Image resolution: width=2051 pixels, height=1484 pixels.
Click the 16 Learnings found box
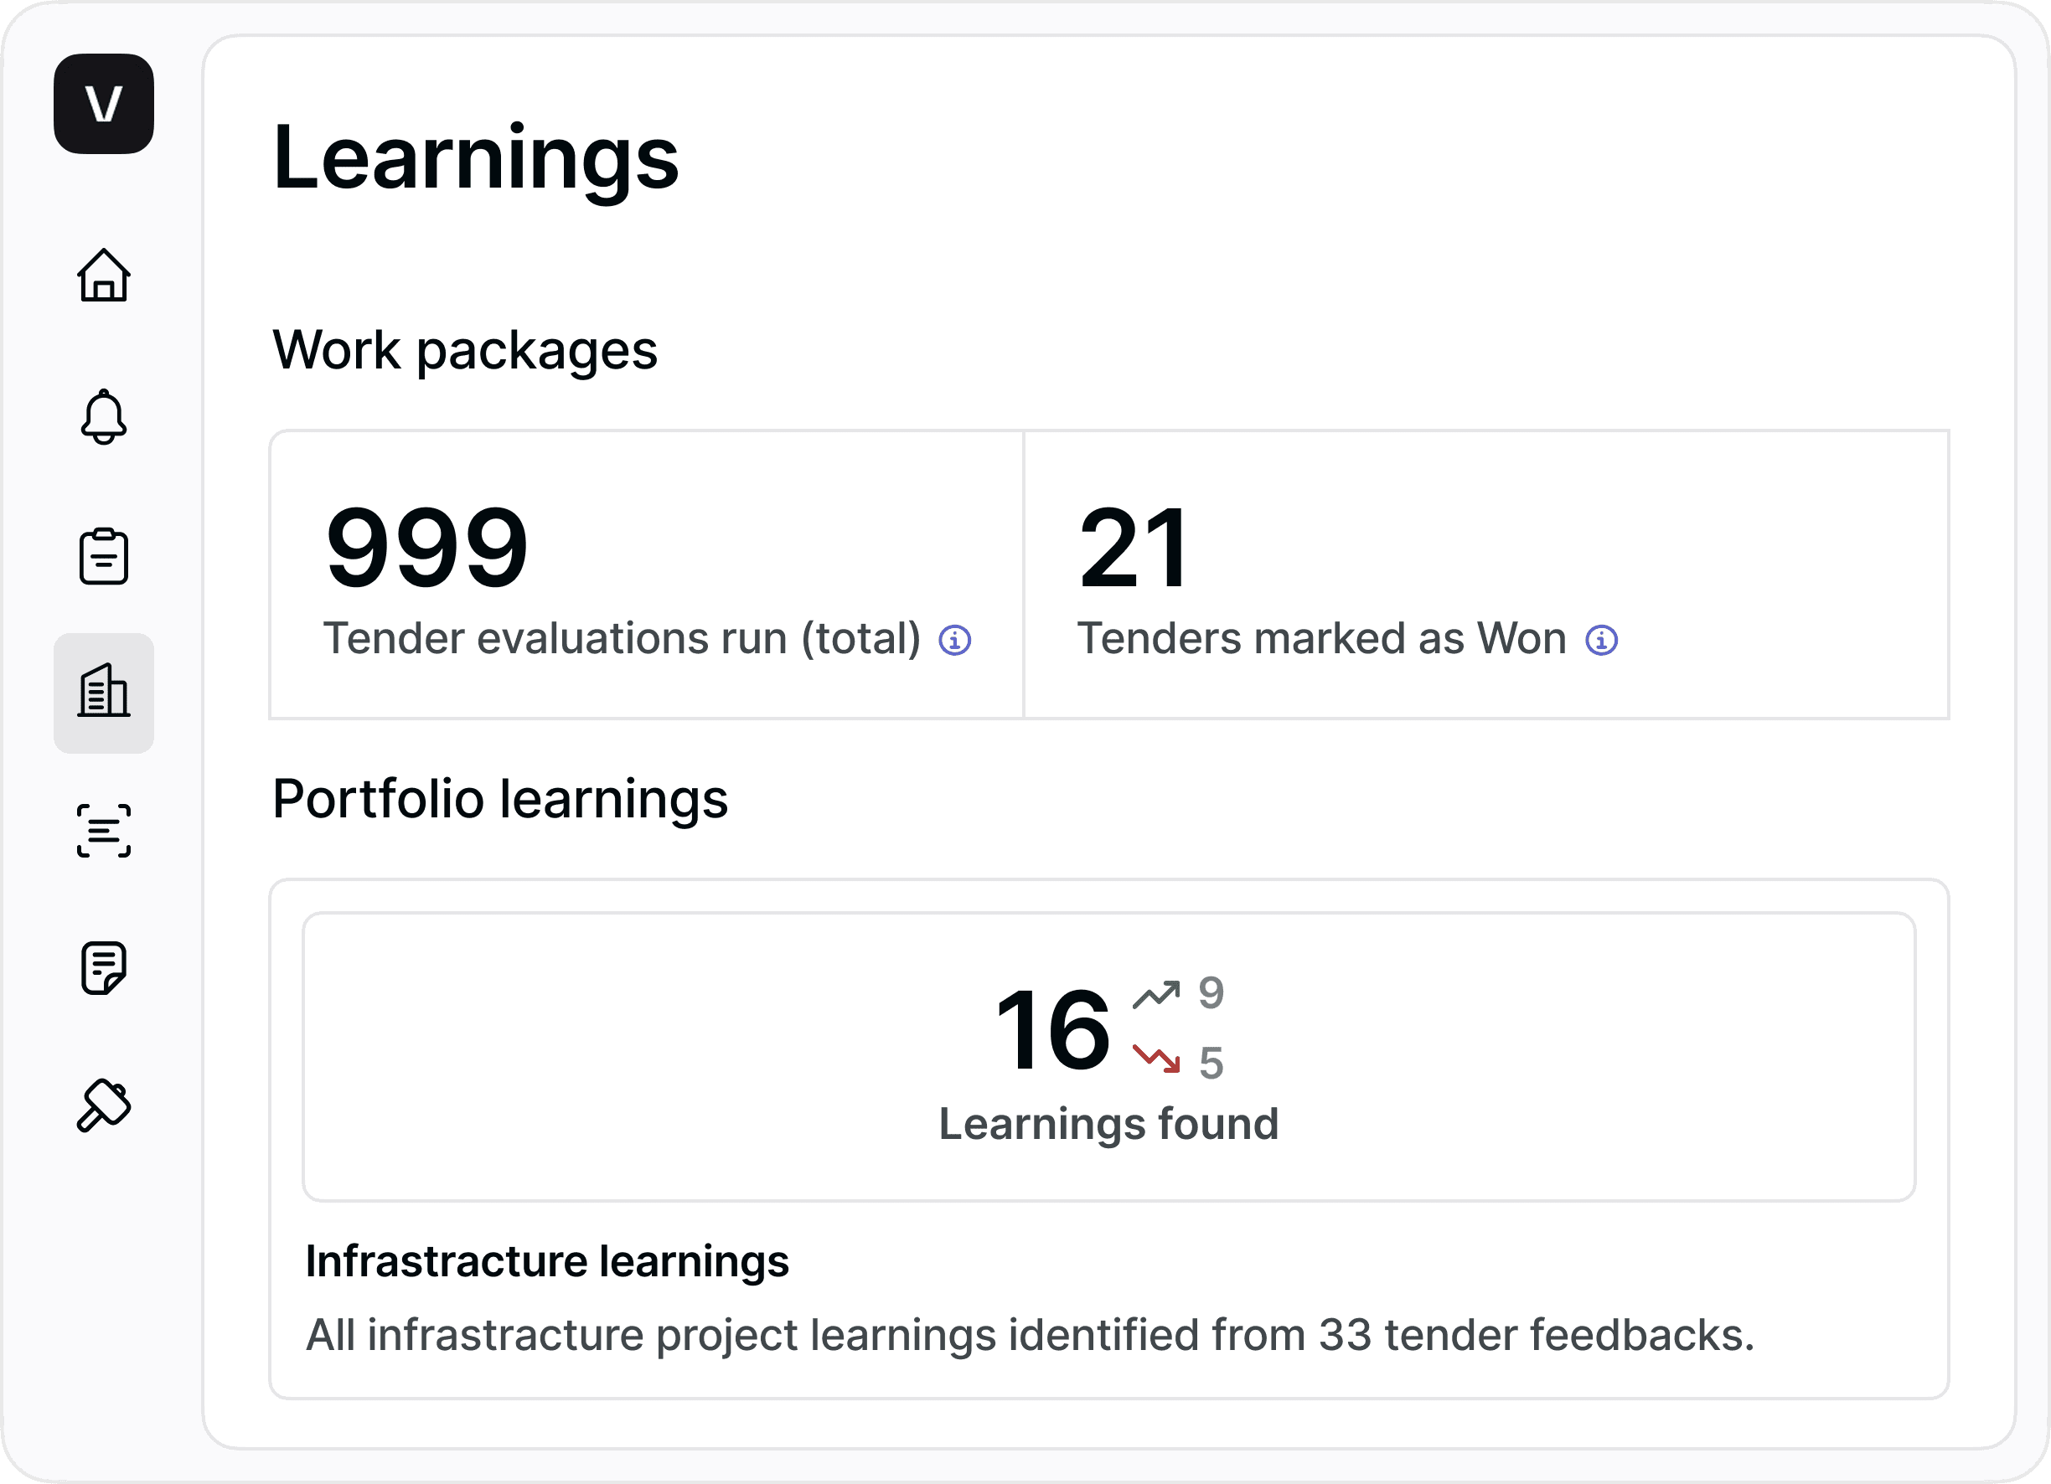pos(1108,1057)
